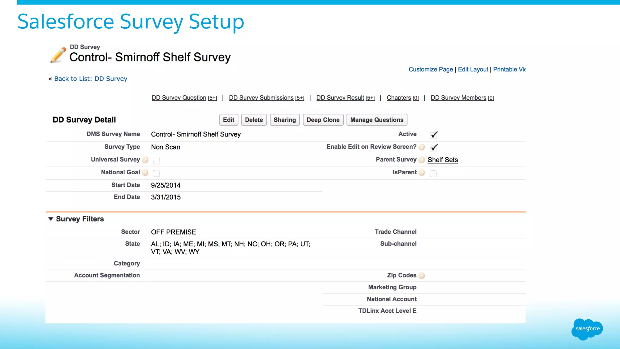
Task: Click the Survey Type value Non Scan
Action: click(x=166, y=147)
